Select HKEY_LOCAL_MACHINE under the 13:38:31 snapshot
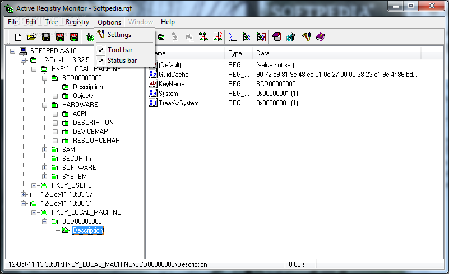 coord(86,212)
